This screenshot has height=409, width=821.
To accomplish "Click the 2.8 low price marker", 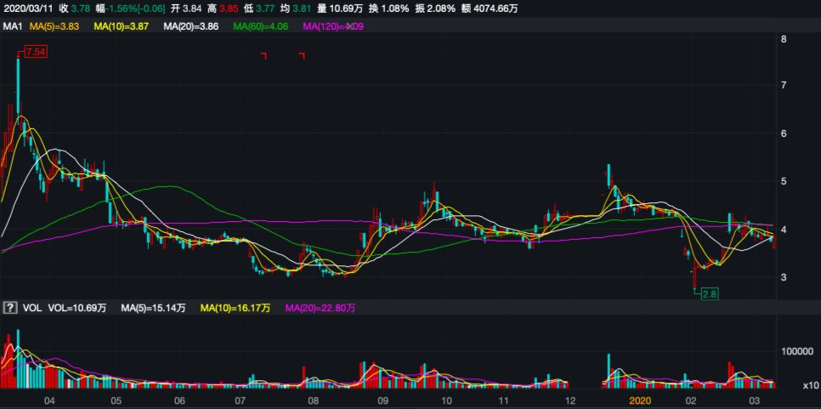I will 710,293.
